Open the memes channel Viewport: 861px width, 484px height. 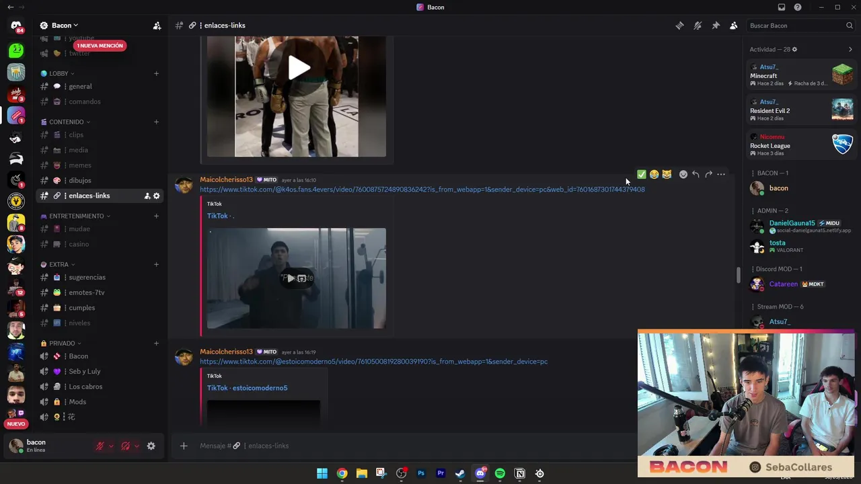pos(100,165)
